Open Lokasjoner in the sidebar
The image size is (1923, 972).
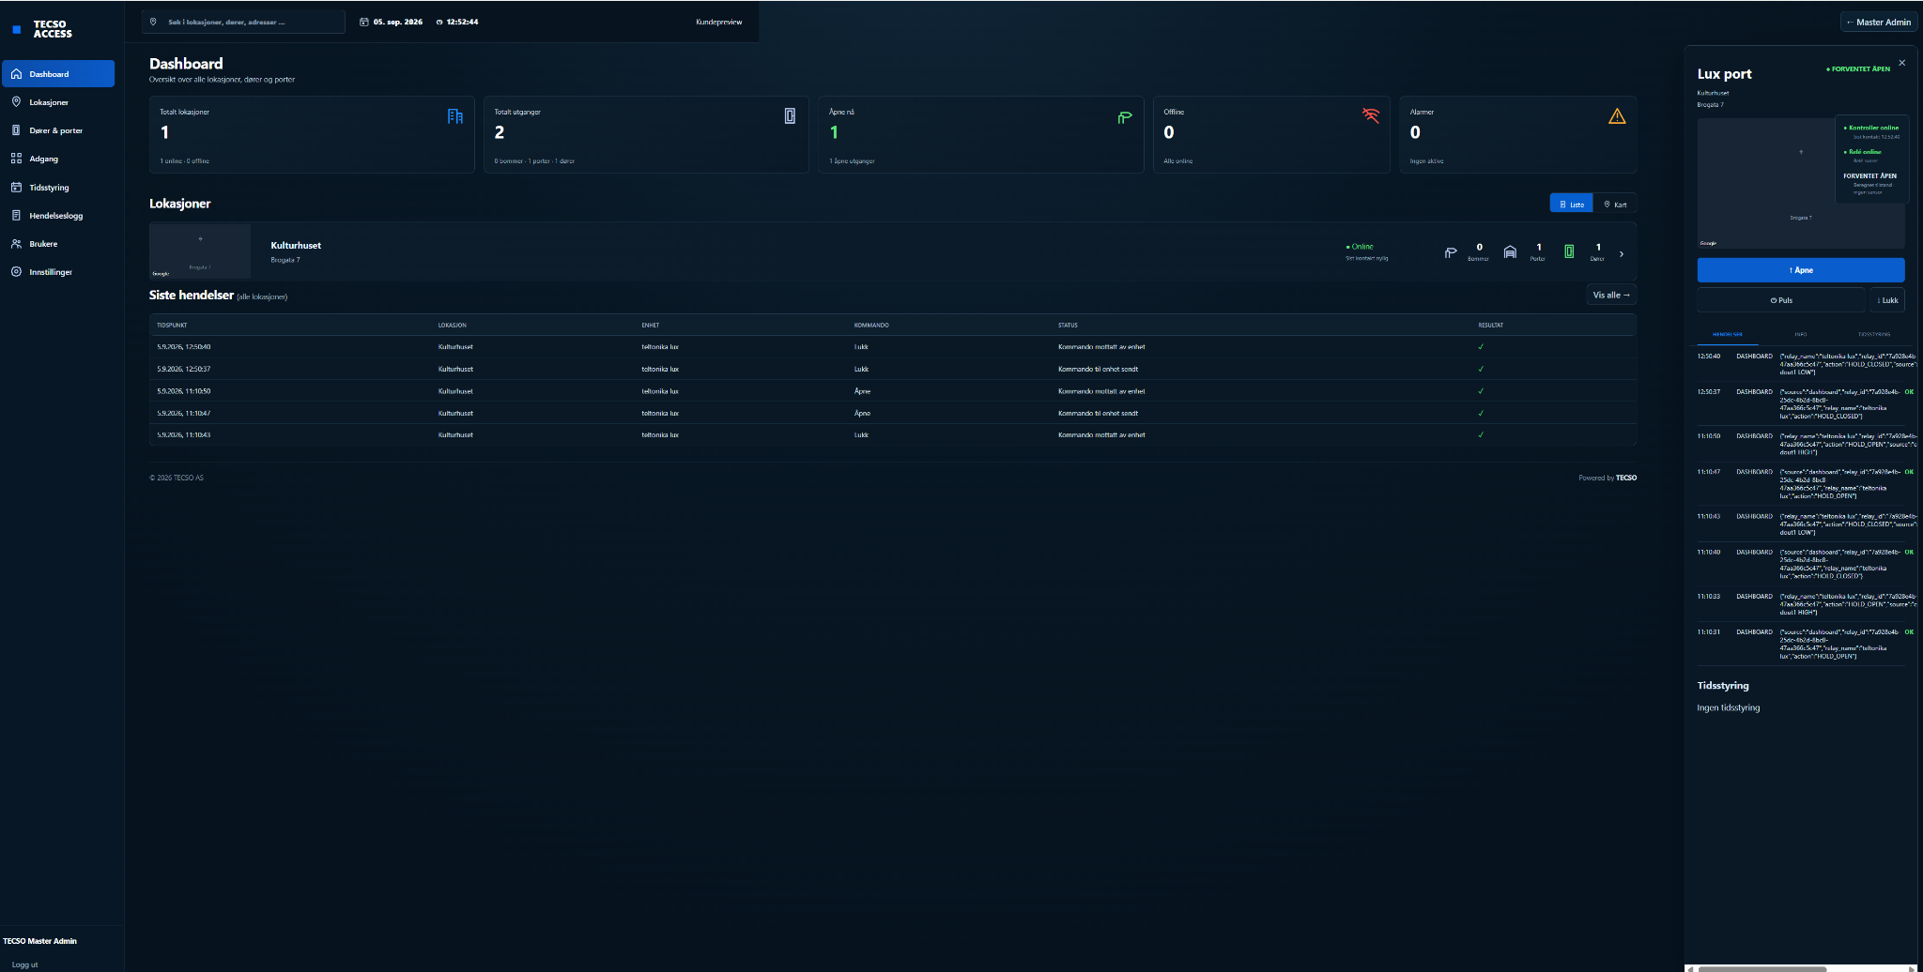pos(58,102)
